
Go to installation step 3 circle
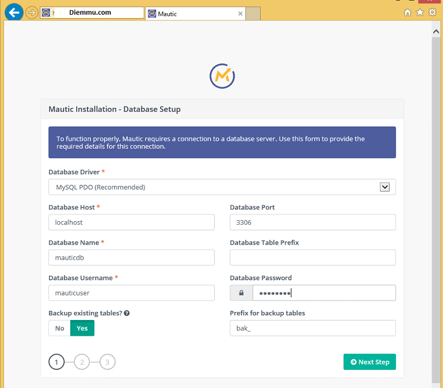coord(107,362)
